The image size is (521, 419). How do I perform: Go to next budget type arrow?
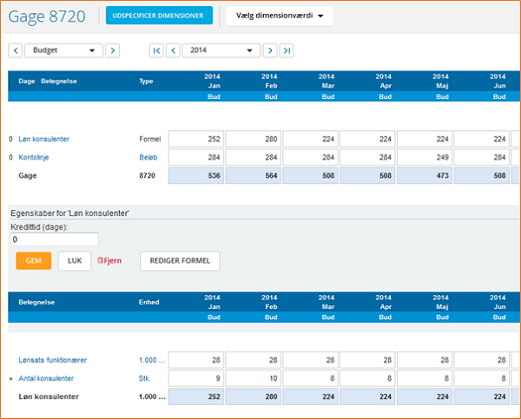[112, 51]
